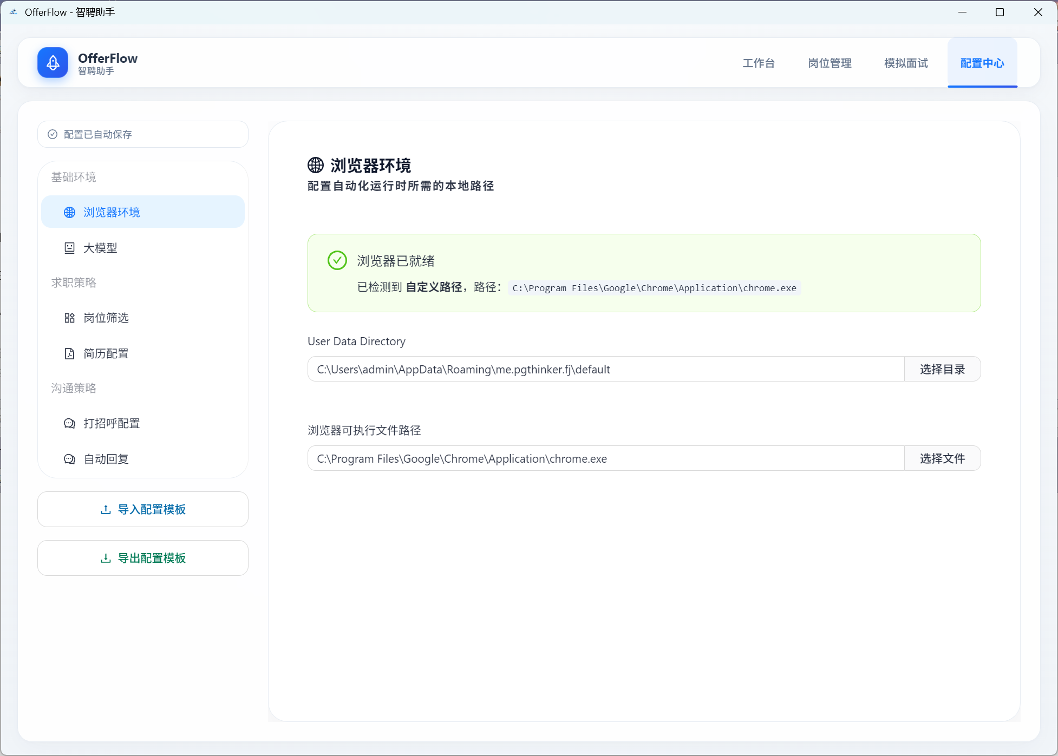Viewport: 1058px width, 756px height.
Task: Click the grid icon beside 岗位筛选
Action: [70, 318]
